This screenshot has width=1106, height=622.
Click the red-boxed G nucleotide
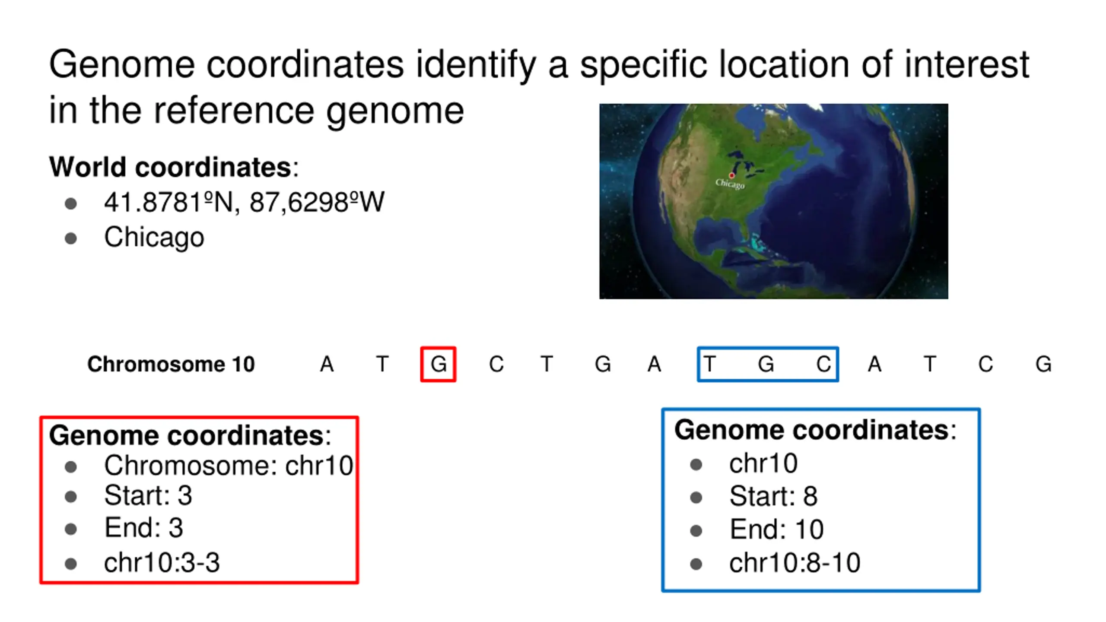pyautogui.click(x=438, y=364)
